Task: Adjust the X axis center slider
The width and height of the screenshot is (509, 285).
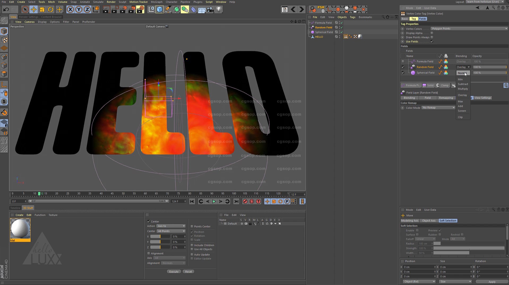Action: click(160, 237)
